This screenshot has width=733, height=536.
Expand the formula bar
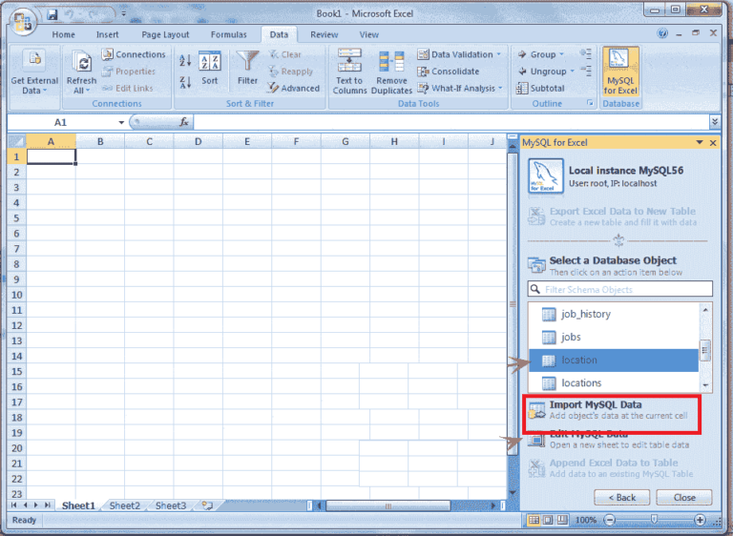point(714,122)
